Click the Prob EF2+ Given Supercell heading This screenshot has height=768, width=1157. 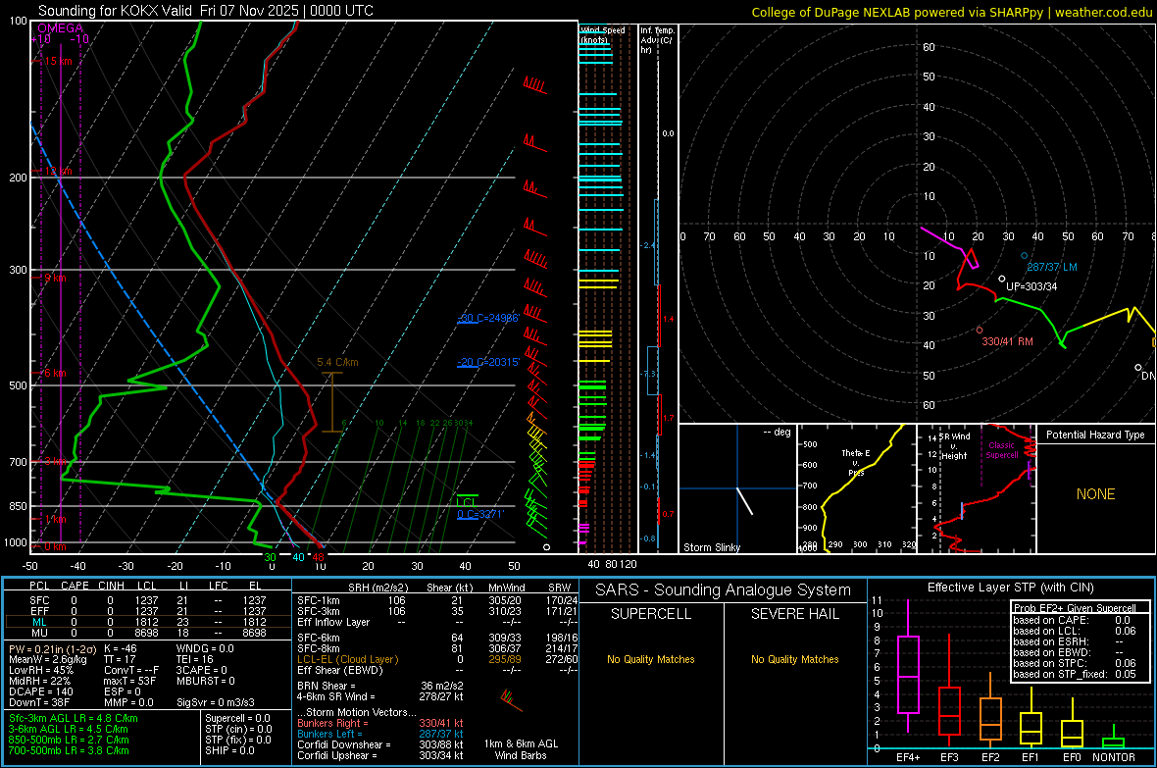point(1075,608)
